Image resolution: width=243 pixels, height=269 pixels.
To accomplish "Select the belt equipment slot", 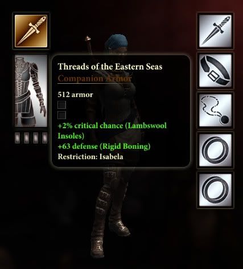I will tap(216, 71).
